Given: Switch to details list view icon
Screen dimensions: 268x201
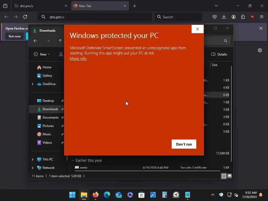Looking at the screenshot, I should [224, 176].
